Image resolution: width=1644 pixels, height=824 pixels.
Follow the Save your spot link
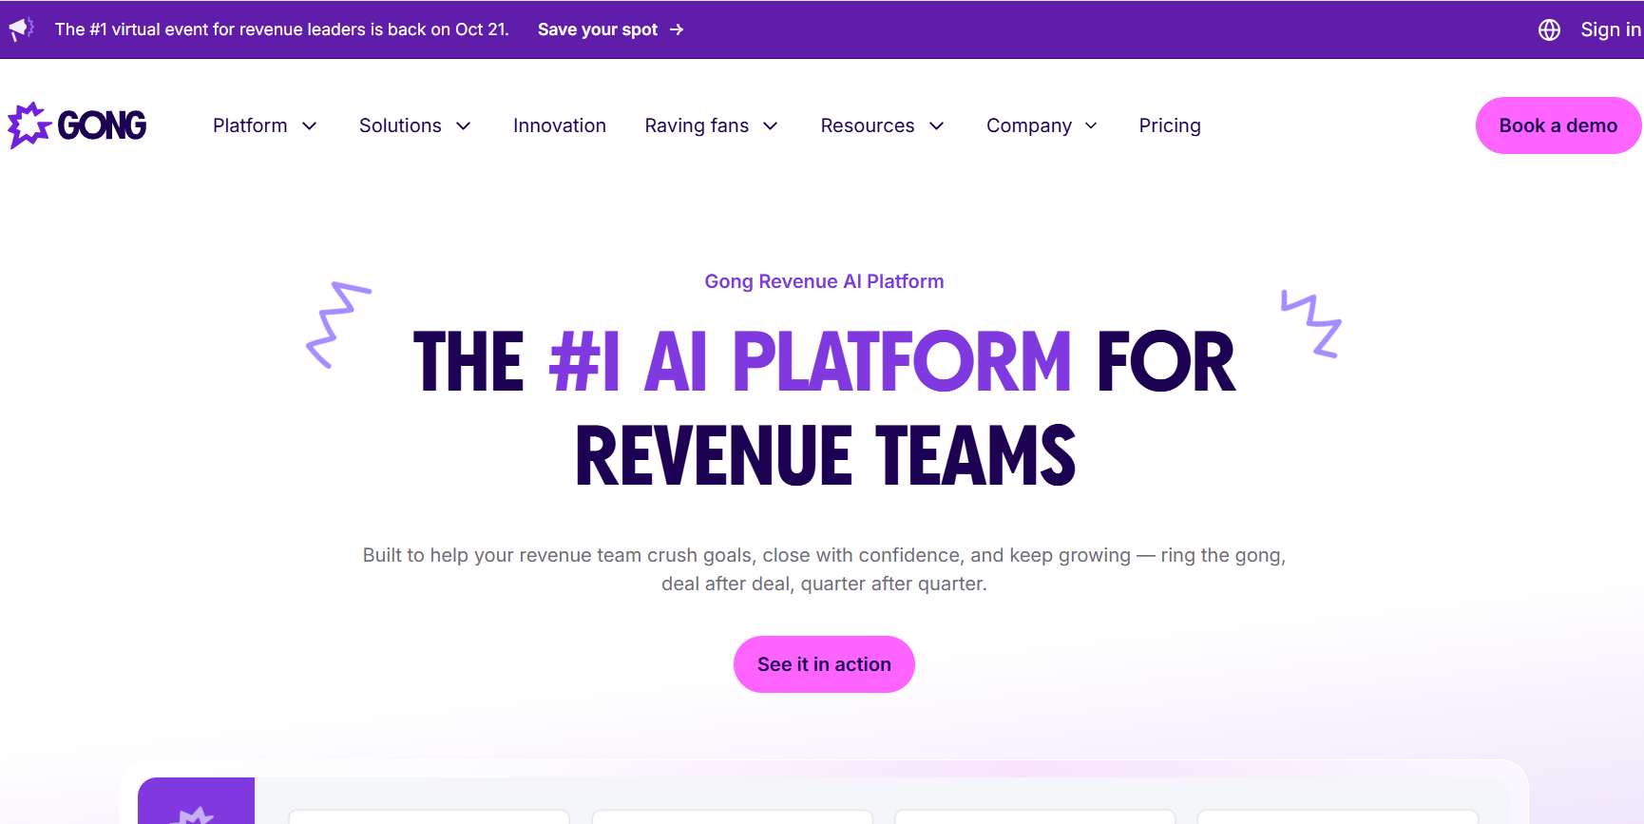pos(597,29)
